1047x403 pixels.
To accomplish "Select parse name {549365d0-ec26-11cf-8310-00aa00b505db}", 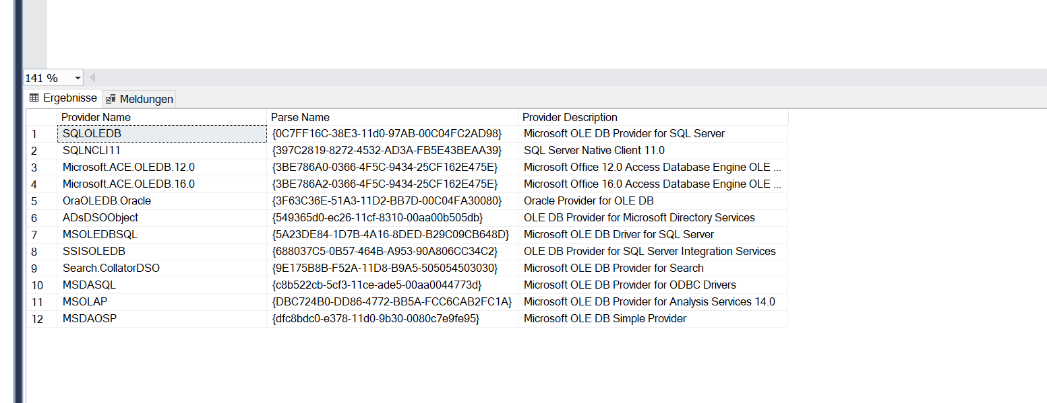I will [x=392, y=218].
